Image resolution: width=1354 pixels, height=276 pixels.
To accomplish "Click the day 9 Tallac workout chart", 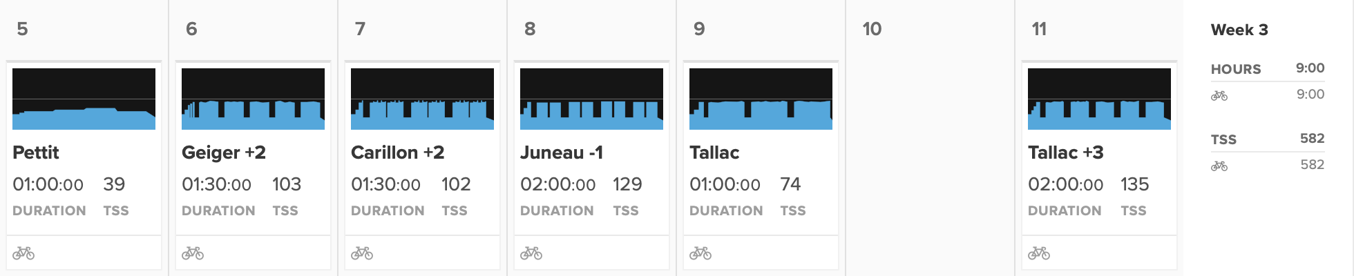I will point(761,99).
